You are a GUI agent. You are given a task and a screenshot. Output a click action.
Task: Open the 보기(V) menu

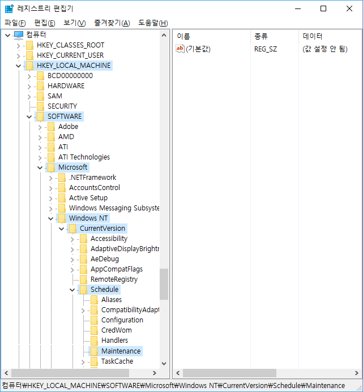[75, 23]
